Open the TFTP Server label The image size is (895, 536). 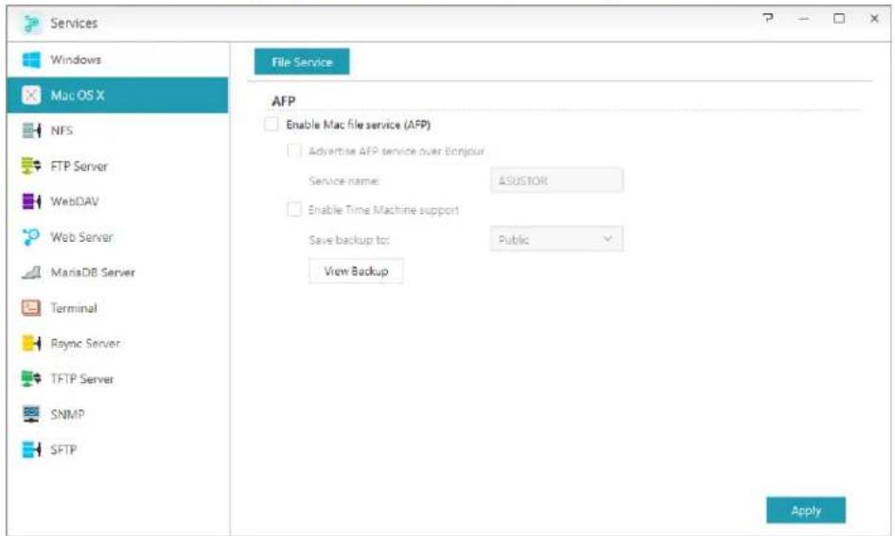[x=81, y=379]
